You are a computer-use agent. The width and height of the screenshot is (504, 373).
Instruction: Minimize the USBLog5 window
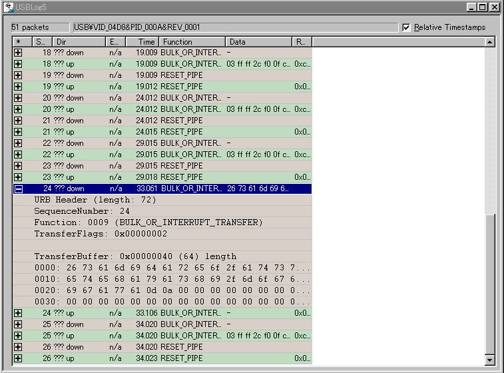471,7
